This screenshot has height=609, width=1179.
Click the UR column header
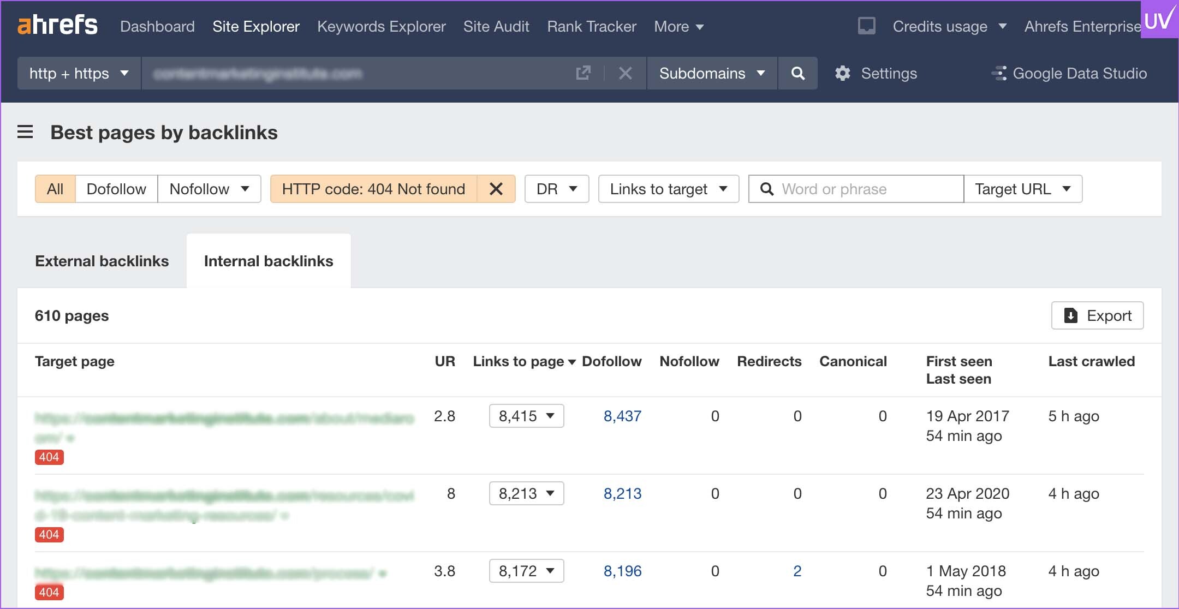(445, 361)
